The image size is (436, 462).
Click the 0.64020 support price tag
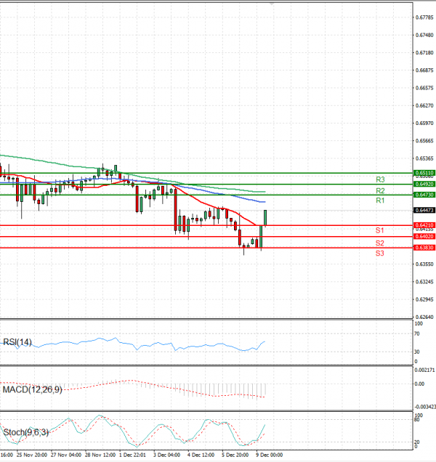point(424,236)
